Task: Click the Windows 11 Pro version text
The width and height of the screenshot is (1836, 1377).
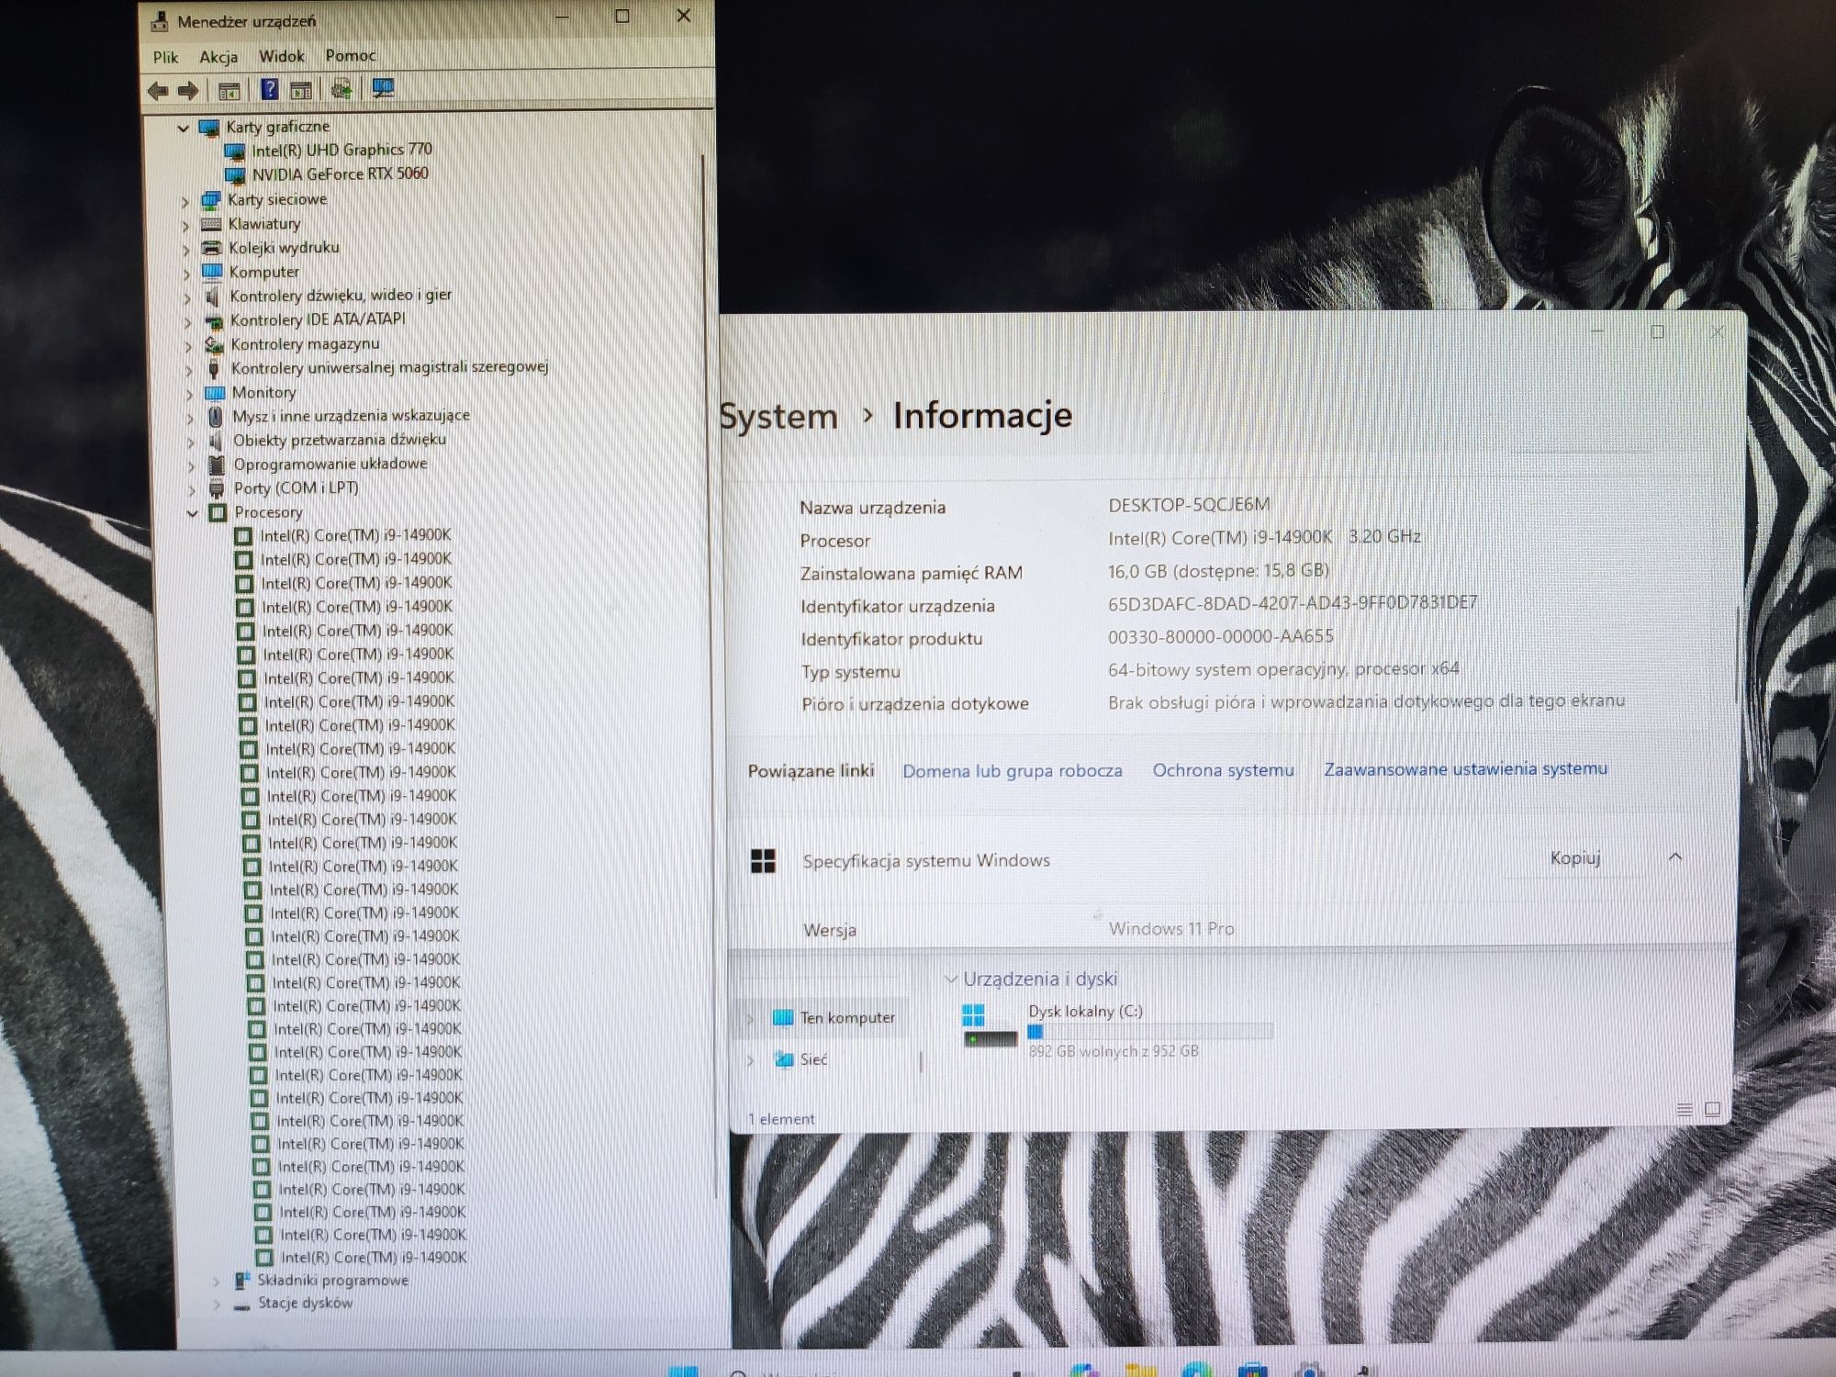Action: pos(1171,929)
